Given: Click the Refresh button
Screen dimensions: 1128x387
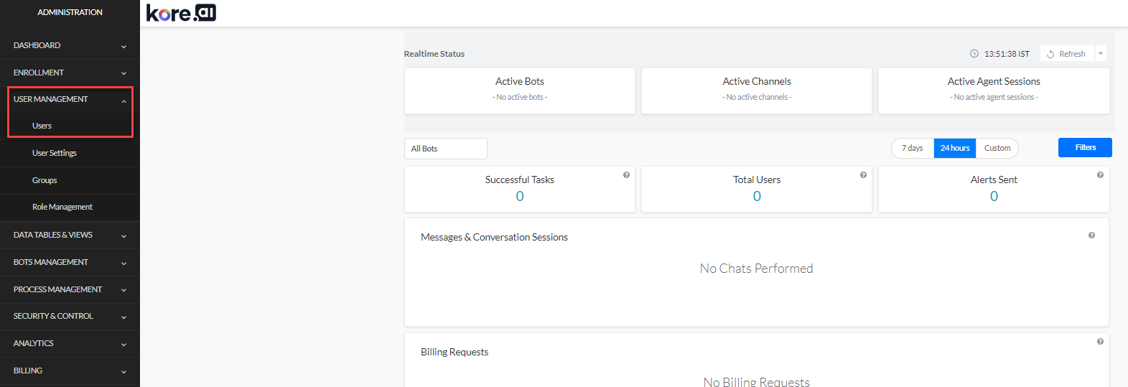Looking at the screenshot, I should coord(1067,54).
